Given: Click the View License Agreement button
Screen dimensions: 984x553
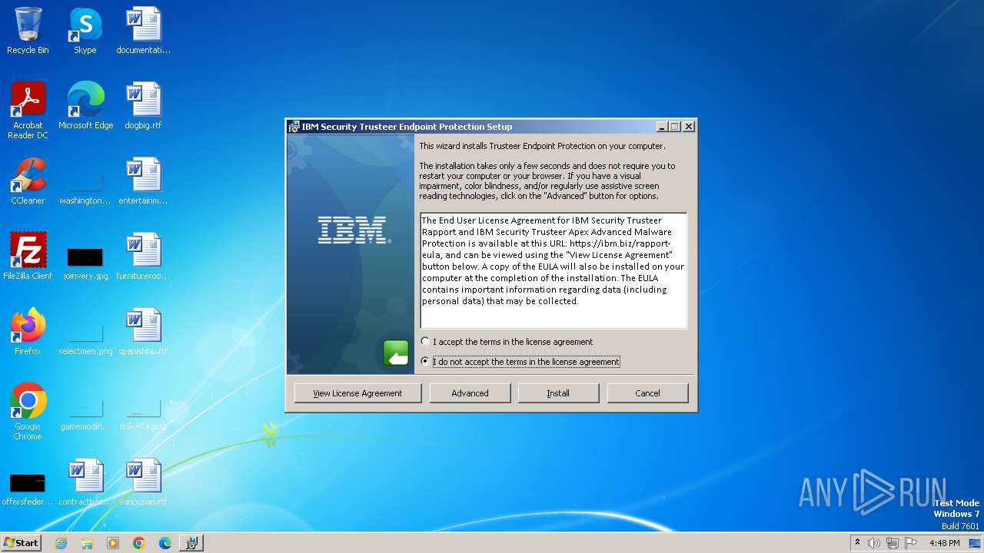Looking at the screenshot, I should coord(357,393).
